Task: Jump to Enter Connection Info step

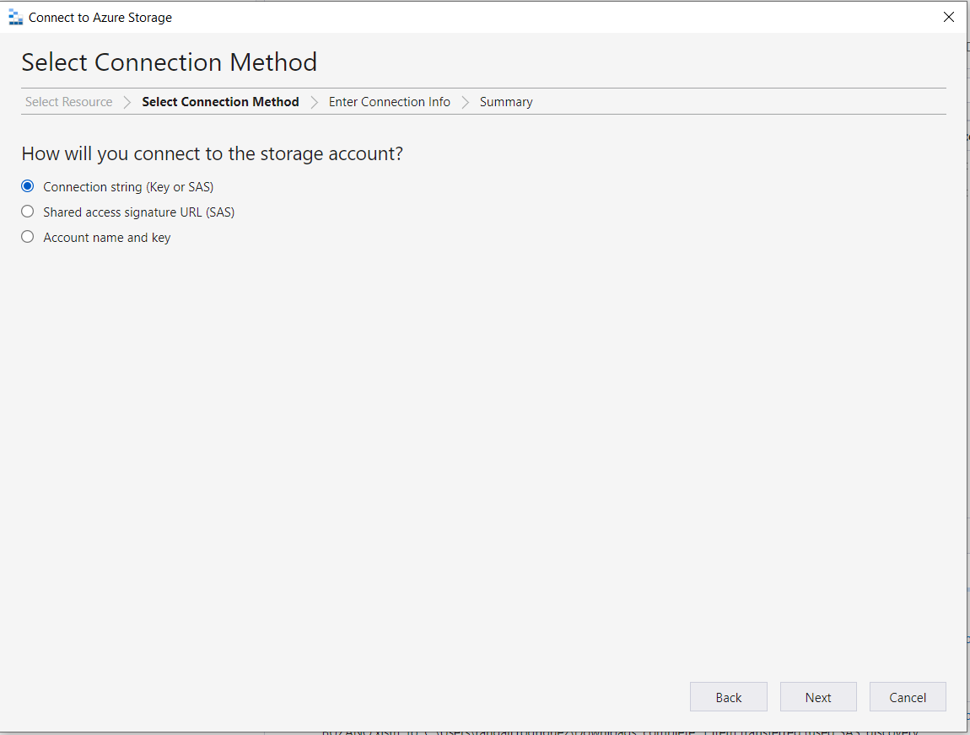Action: 389,102
